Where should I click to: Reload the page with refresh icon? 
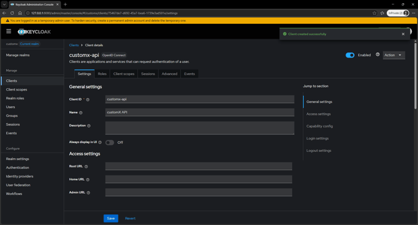(12, 13)
